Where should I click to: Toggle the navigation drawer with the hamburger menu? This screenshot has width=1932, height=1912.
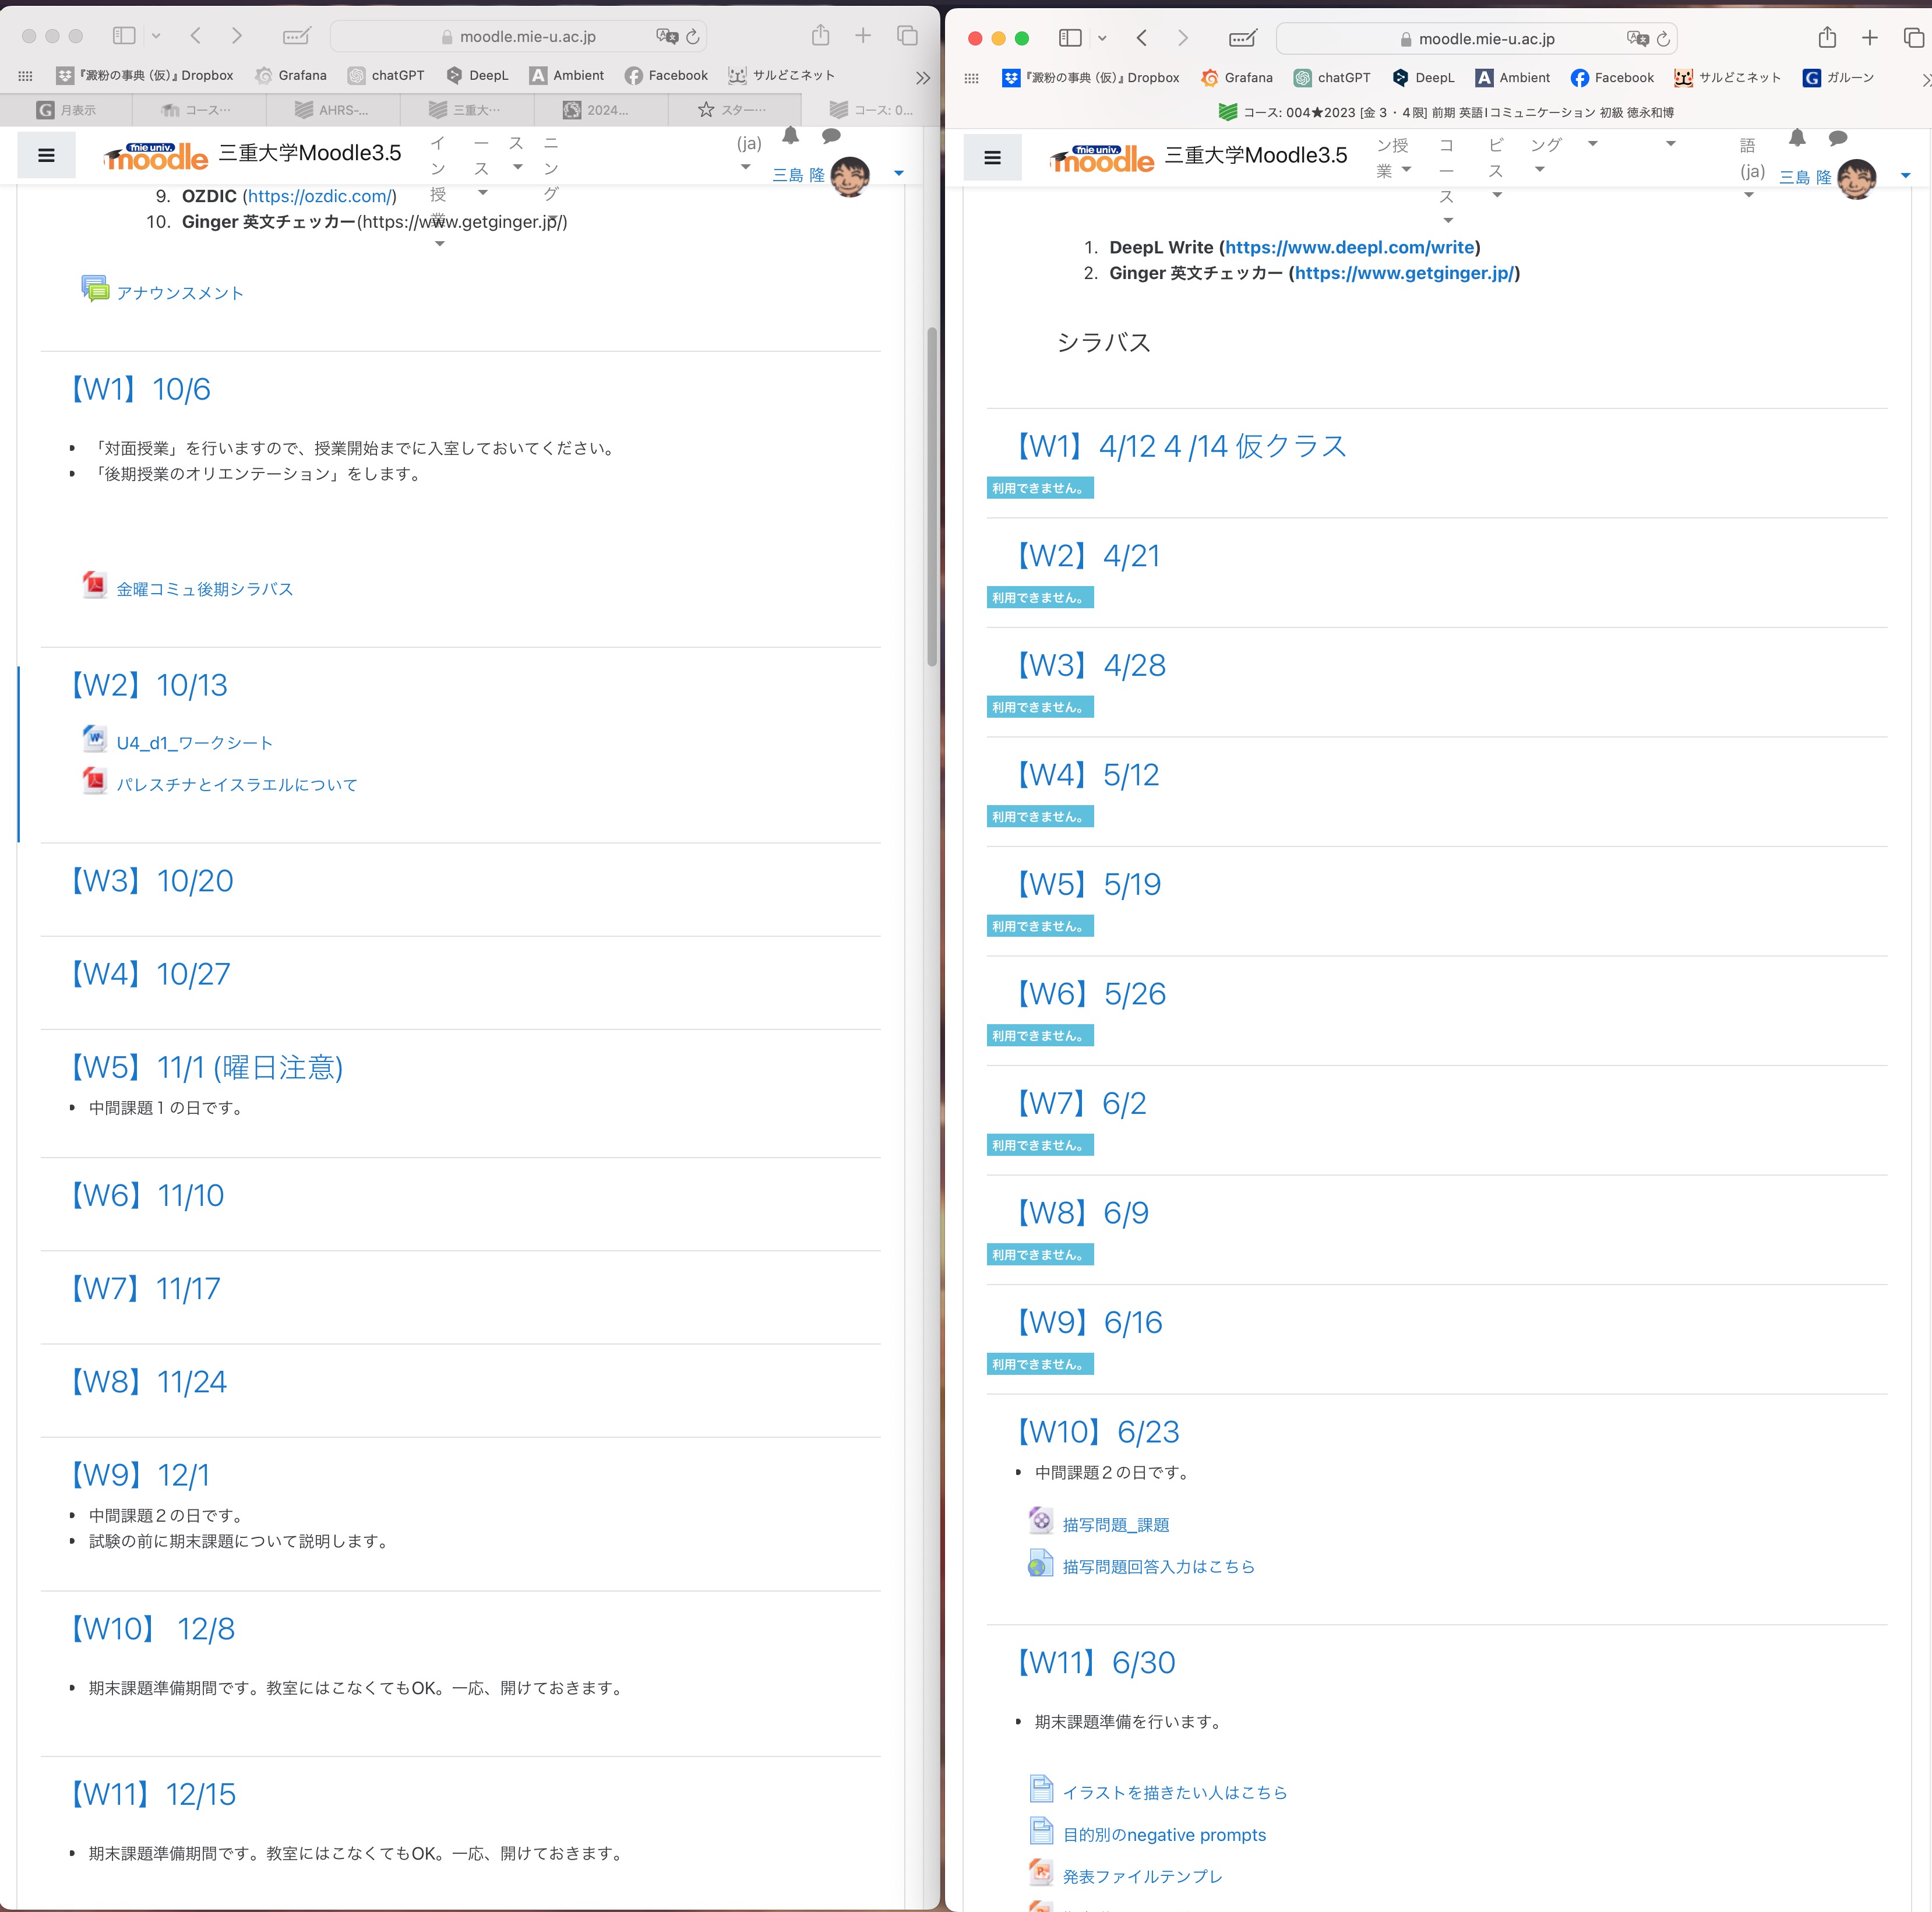click(46, 155)
